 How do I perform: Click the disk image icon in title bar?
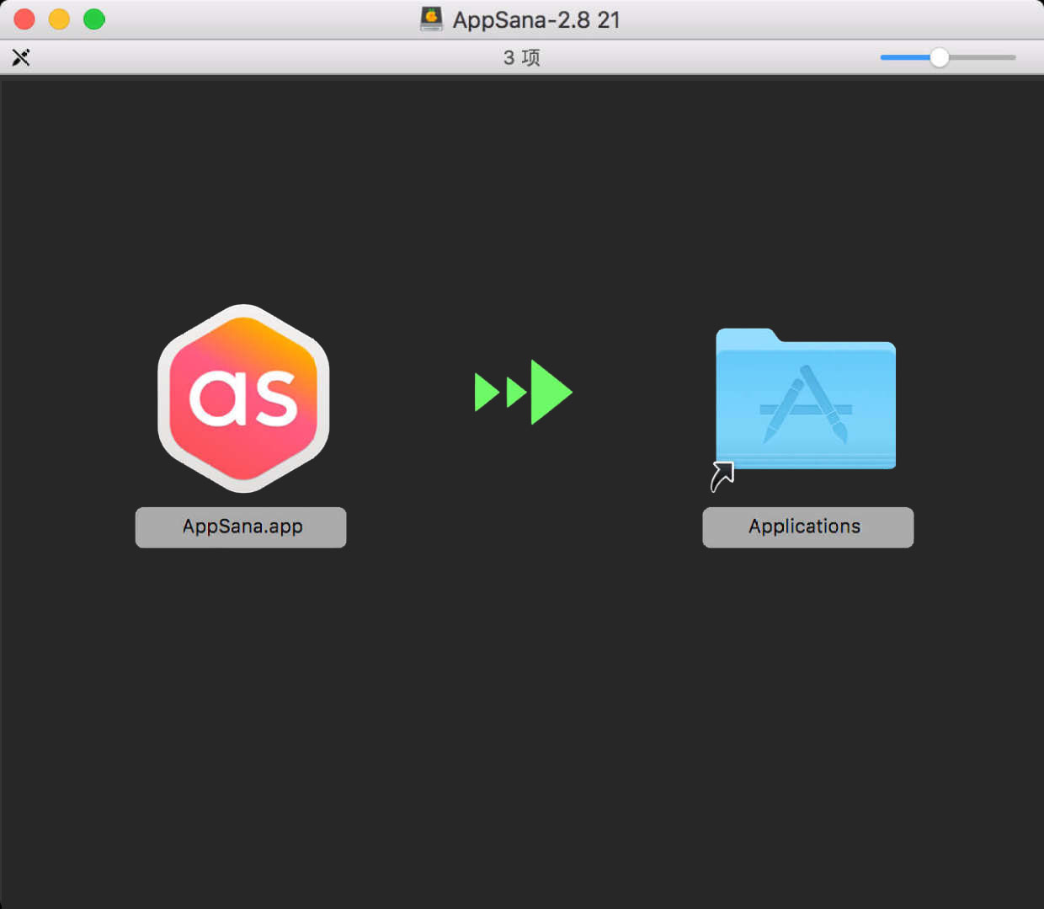pos(431,19)
